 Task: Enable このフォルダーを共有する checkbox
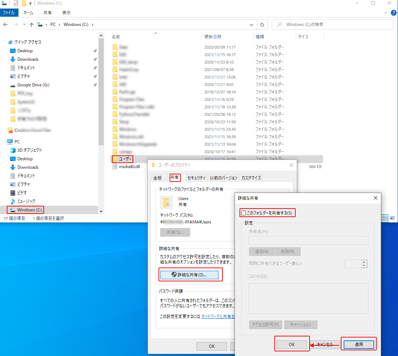(244, 213)
